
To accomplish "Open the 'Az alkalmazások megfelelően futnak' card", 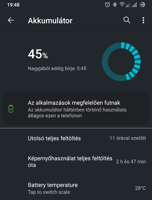I will pos(76,109).
